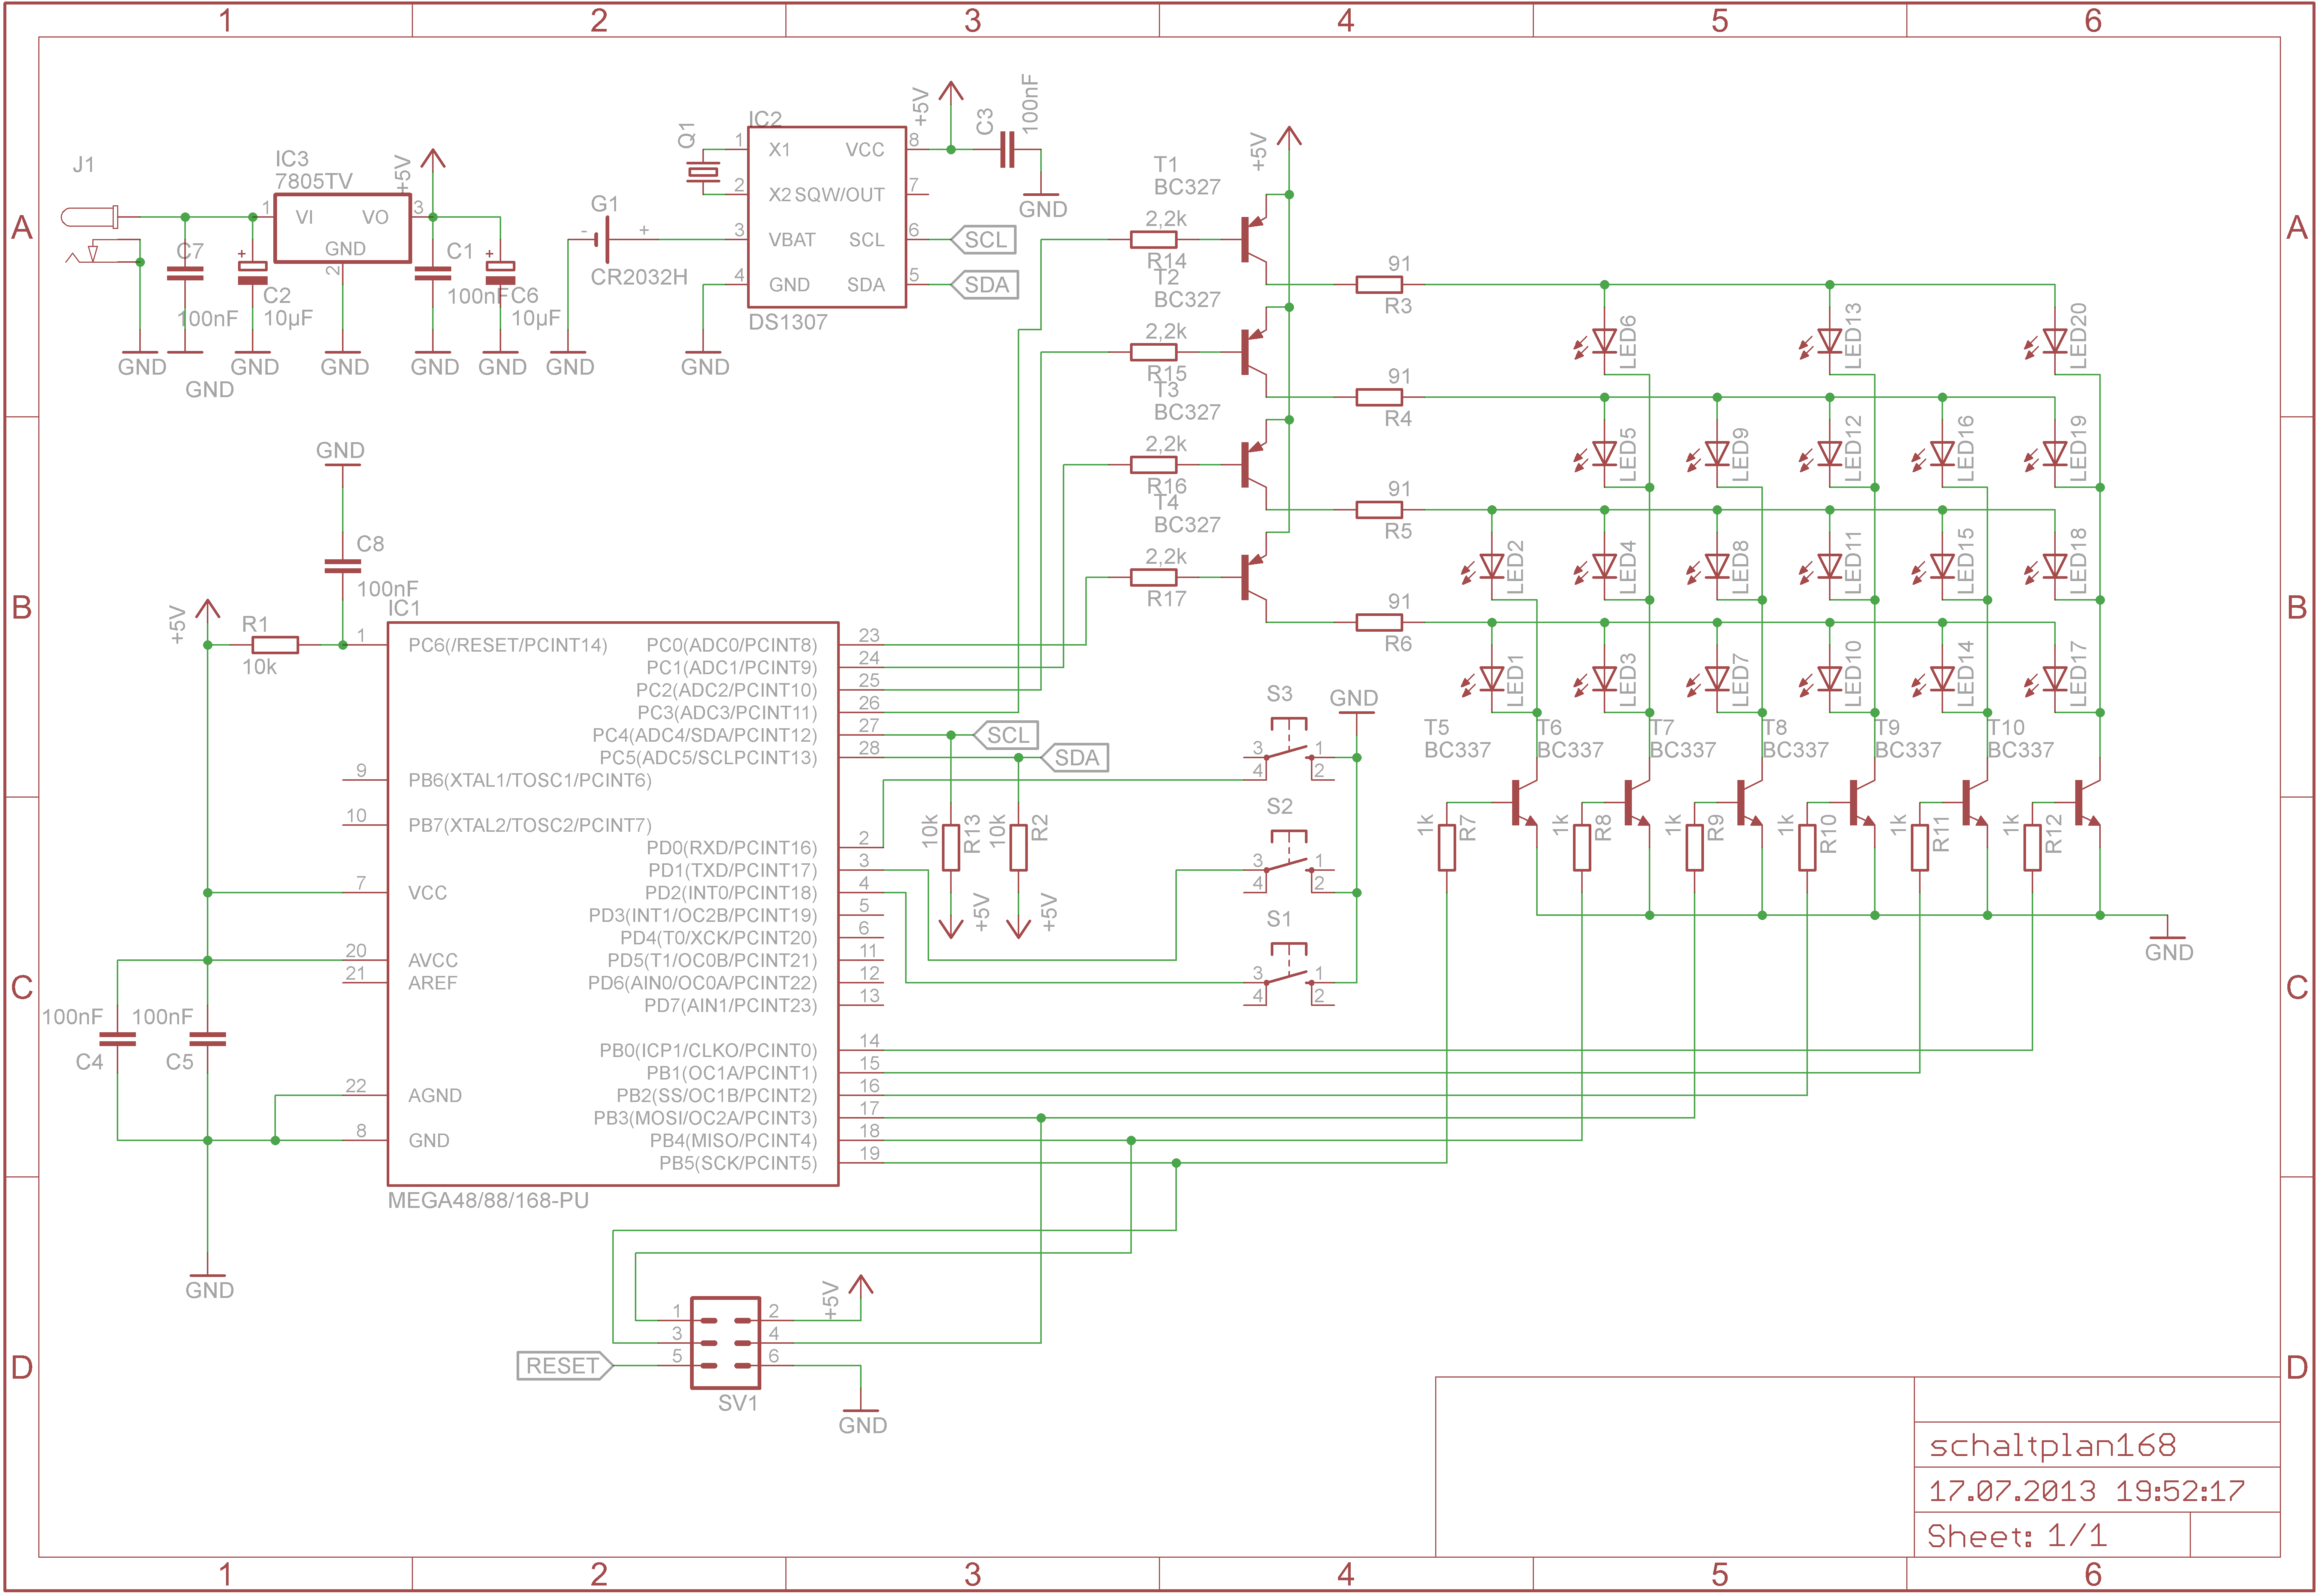Image resolution: width=2317 pixels, height=1596 pixels.
Task: Select pushbutton switch S2
Action: (1289, 863)
